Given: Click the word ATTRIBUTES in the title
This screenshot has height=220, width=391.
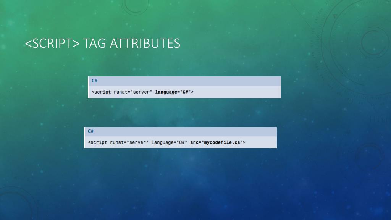Looking at the screenshot, I should pos(145,44).
